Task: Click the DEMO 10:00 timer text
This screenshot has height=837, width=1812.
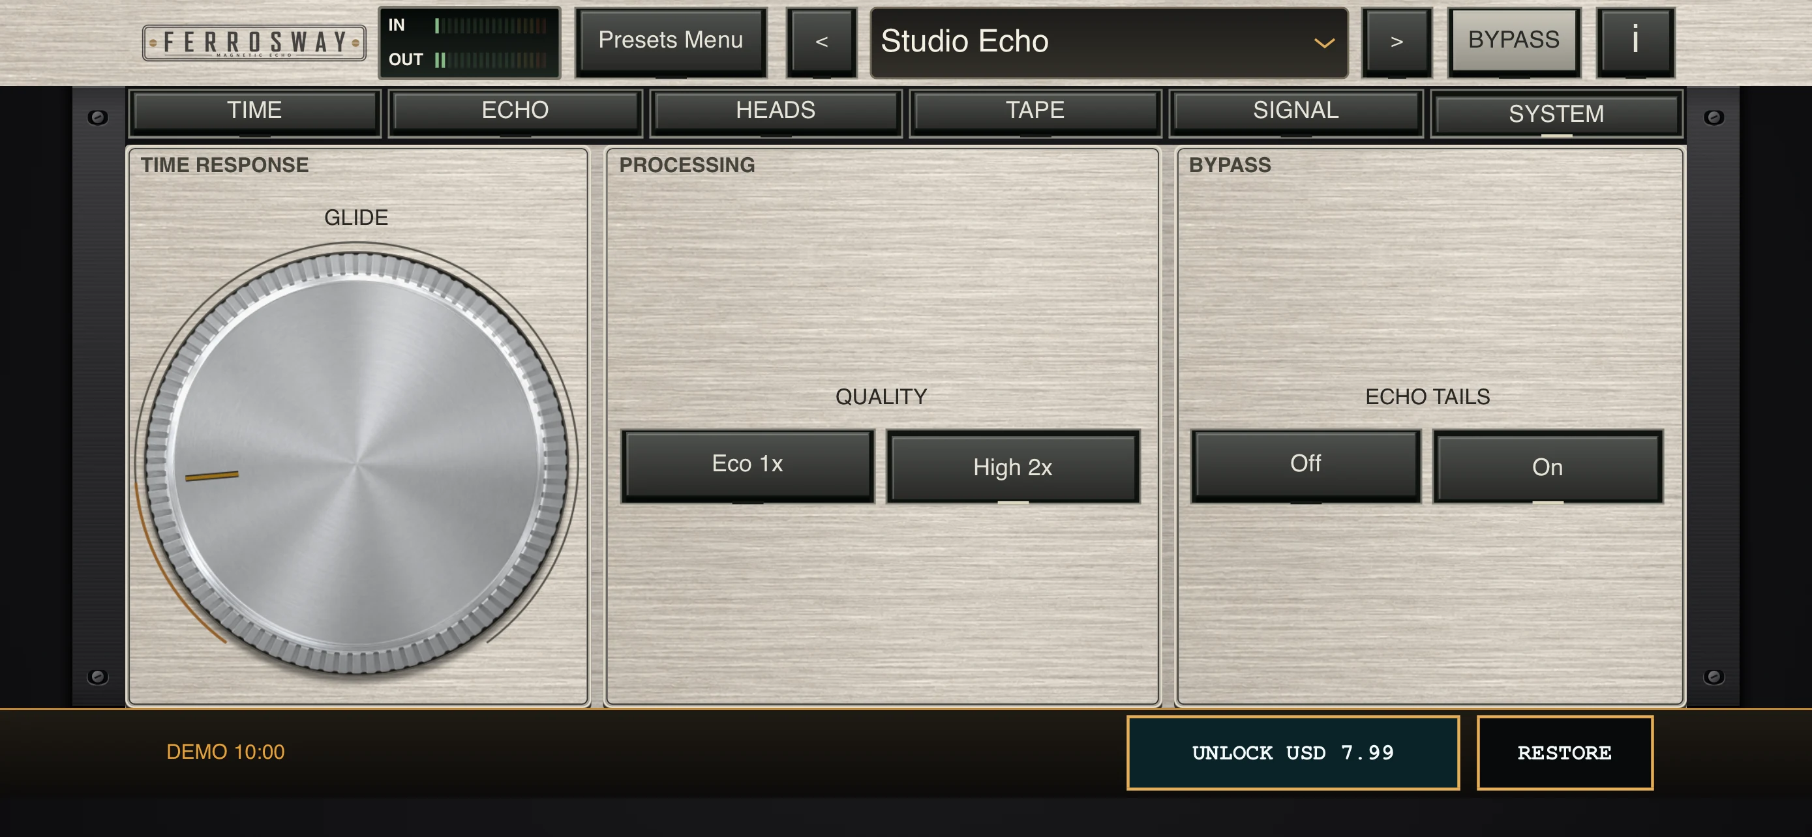Action: pyautogui.click(x=225, y=752)
